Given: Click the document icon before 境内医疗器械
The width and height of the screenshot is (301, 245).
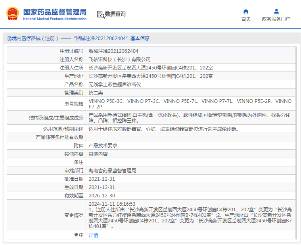Looking at the screenshot, I should (10, 39).
